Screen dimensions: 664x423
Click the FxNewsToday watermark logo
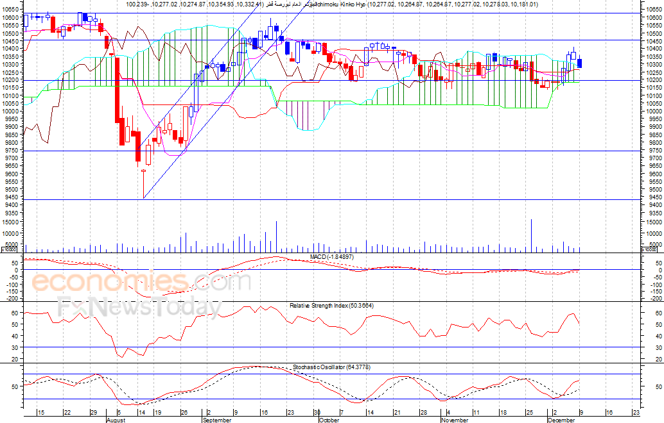tap(139, 308)
